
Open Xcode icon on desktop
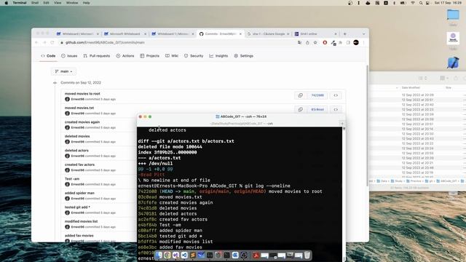click(x=453, y=63)
